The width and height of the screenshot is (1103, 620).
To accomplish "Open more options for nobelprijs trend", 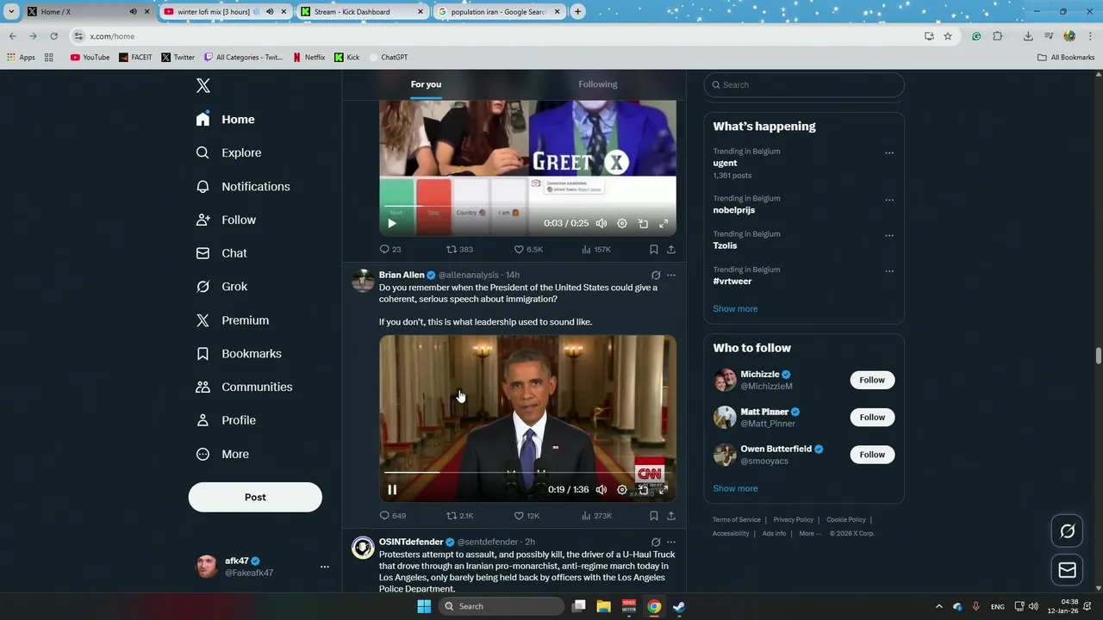I will (889, 200).
